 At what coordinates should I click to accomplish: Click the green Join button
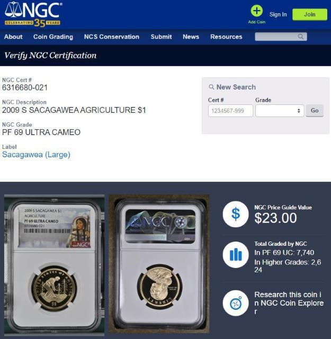pos(310,14)
